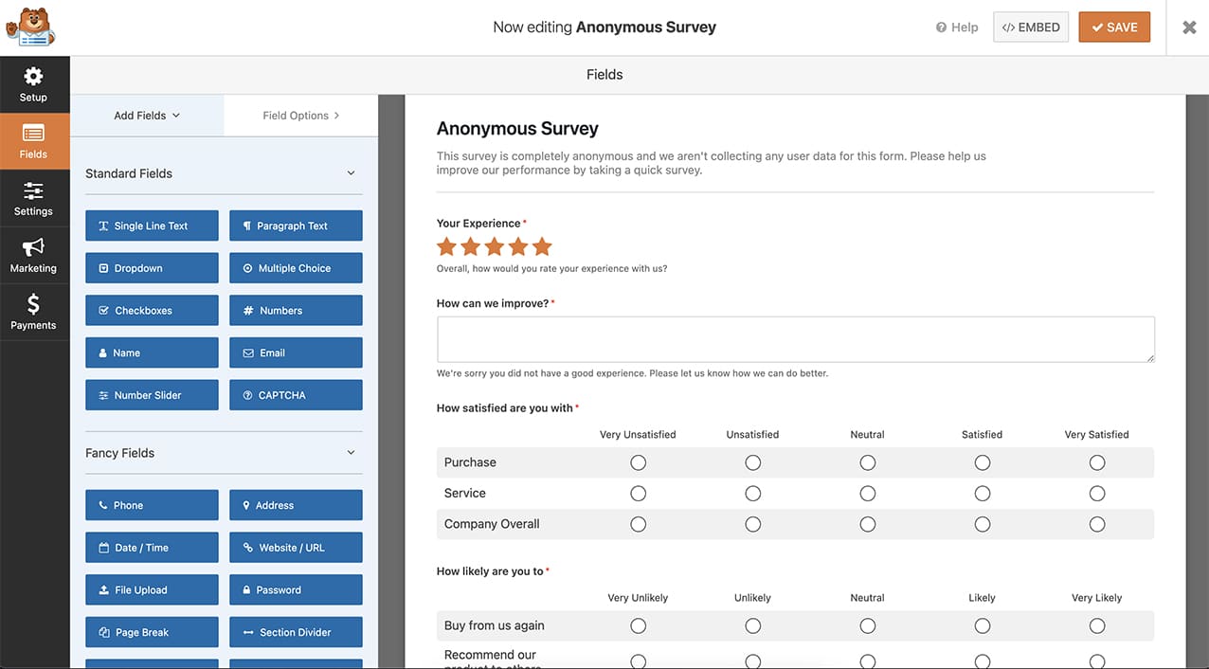This screenshot has height=669, width=1209.
Task: Select Neutral for Service row
Action: click(867, 494)
